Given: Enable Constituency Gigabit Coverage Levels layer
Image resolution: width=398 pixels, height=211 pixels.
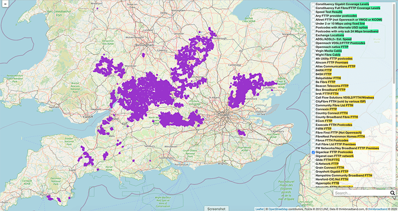Looking at the screenshot, I should click(314, 4).
